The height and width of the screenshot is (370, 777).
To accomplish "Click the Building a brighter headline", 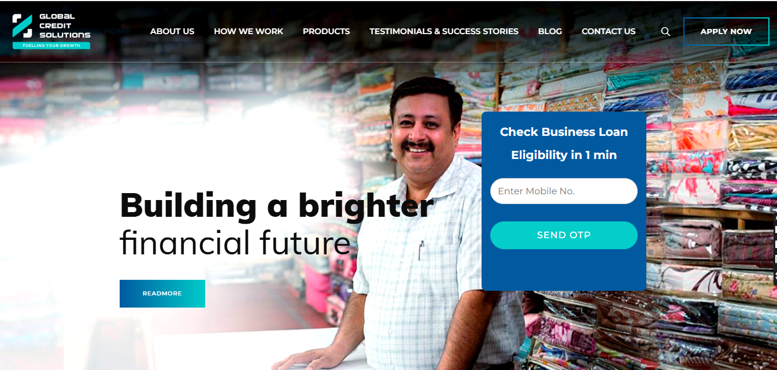I will (276, 205).
